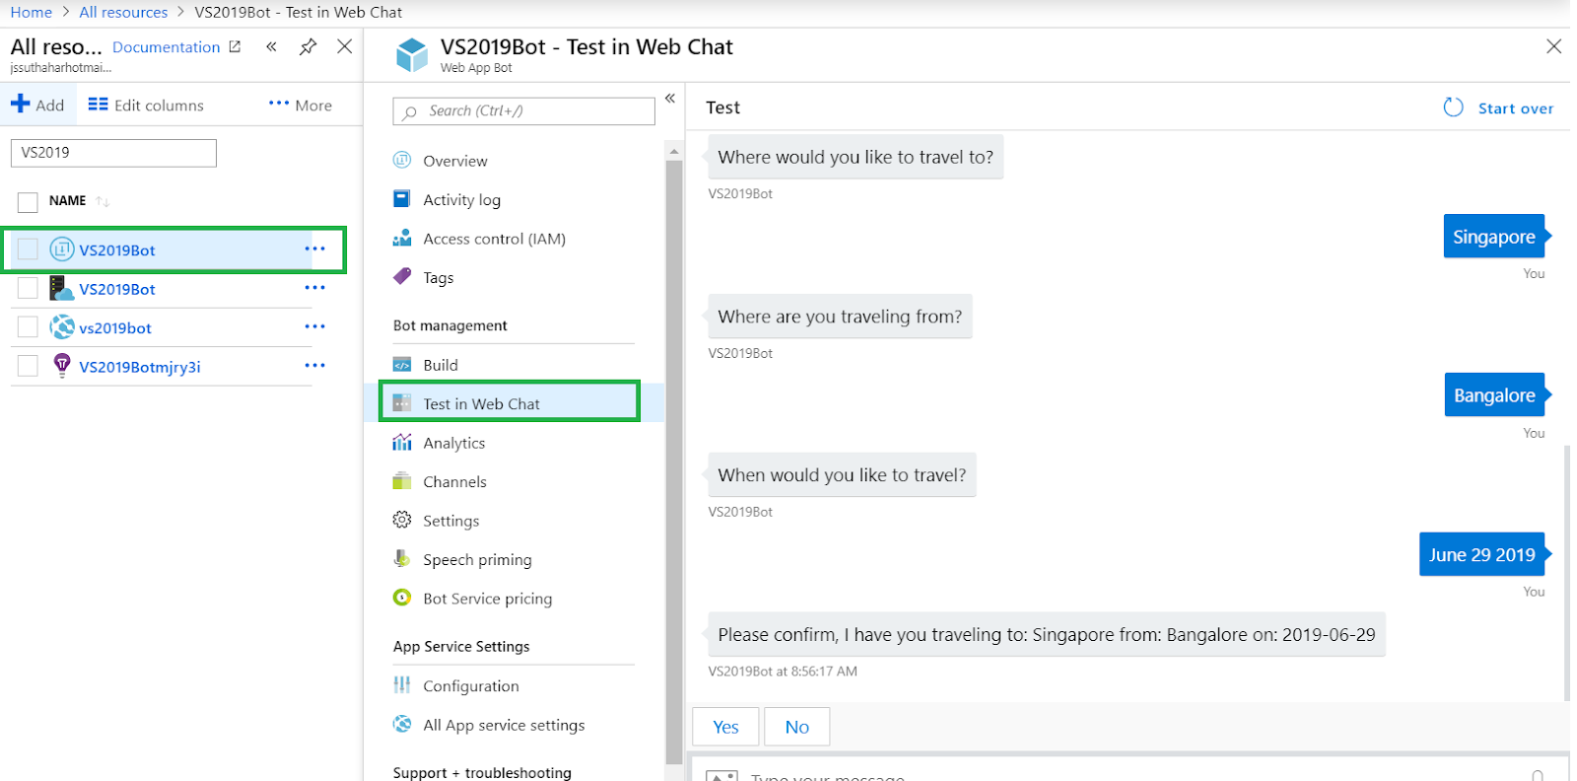The image size is (1577, 781).
Task: Check the box for VS2019Botmjry3i row
Action: 28,366
